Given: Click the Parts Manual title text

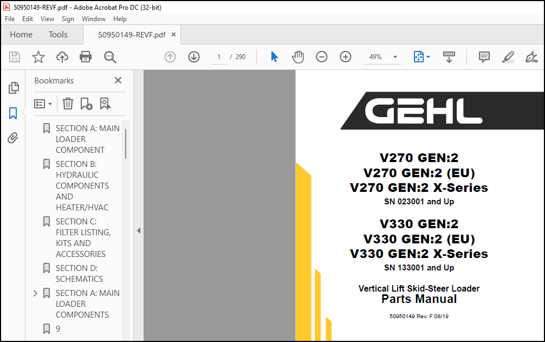Looking at the screenshot, I should [419, 299].
